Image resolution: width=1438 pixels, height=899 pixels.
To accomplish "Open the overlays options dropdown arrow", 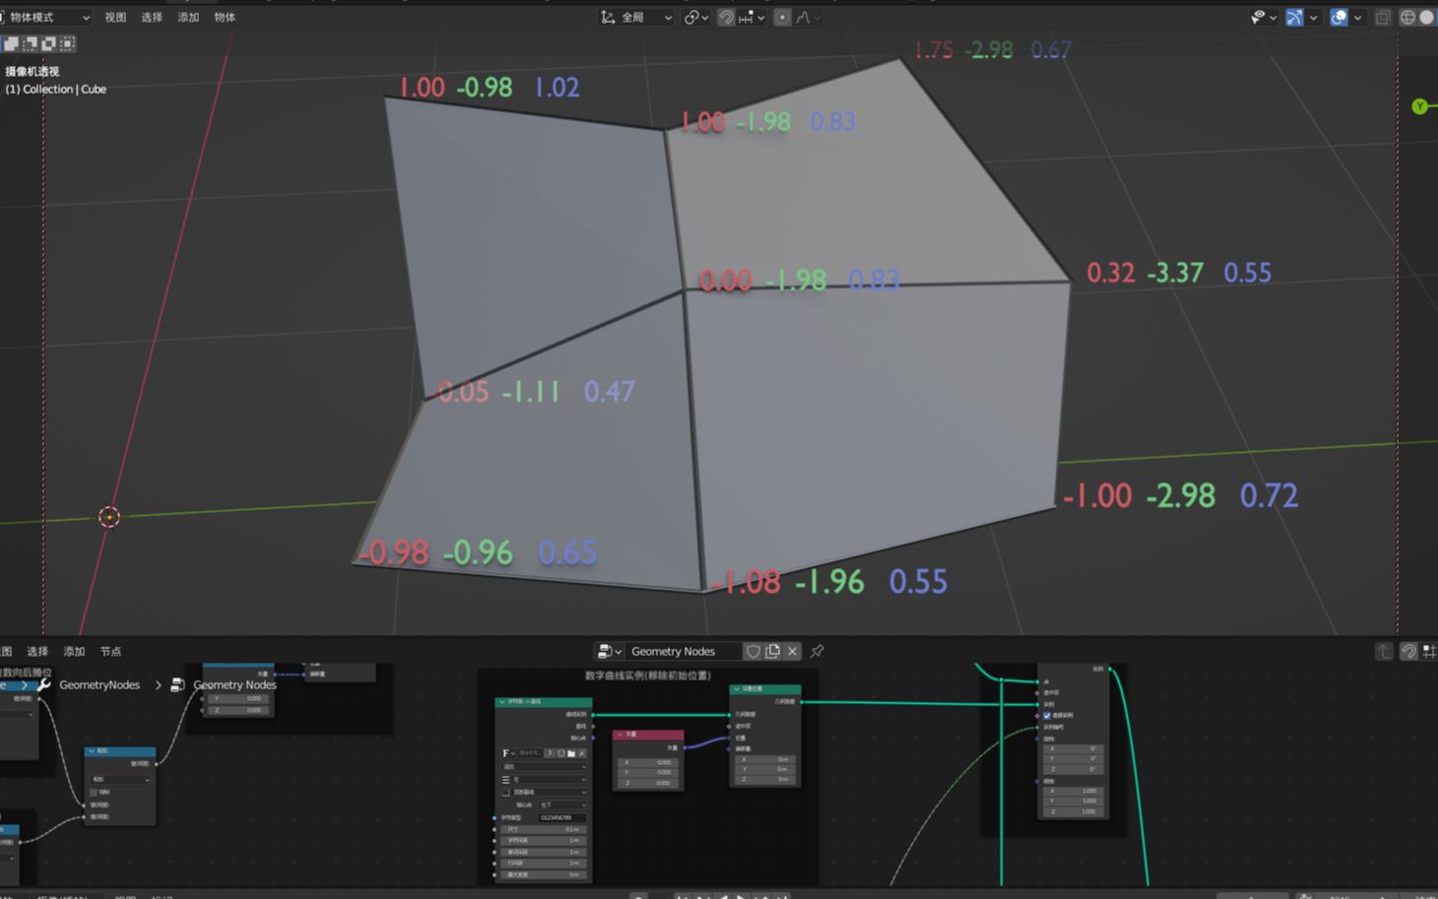I will (1357, 17).
